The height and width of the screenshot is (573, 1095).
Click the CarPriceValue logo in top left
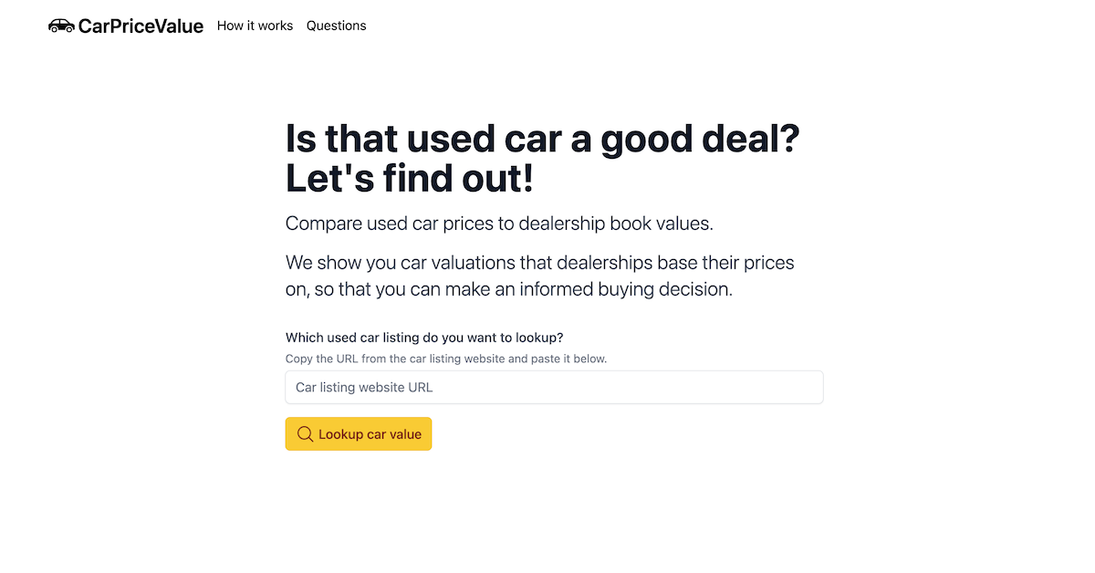point(126,26)
